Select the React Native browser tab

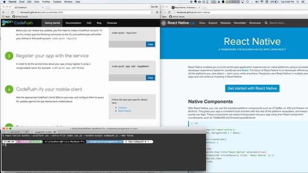click(x=186, y=8)
